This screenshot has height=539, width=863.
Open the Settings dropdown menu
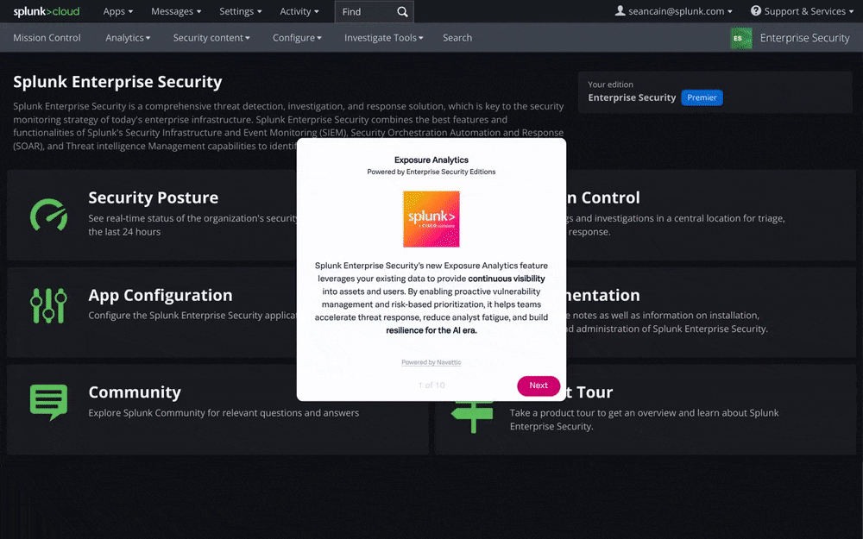pos(241,11)
